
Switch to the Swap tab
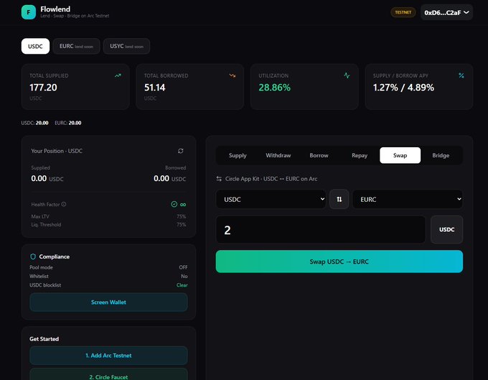(x=400, y=155)
